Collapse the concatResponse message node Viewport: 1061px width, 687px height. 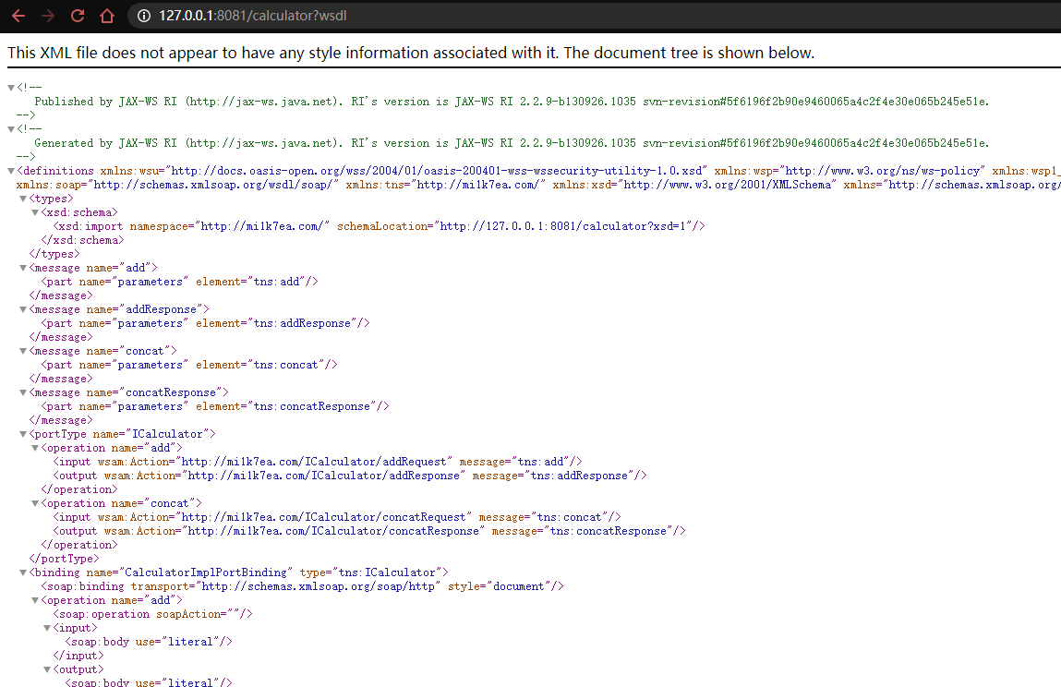click(x=24, y=392)
